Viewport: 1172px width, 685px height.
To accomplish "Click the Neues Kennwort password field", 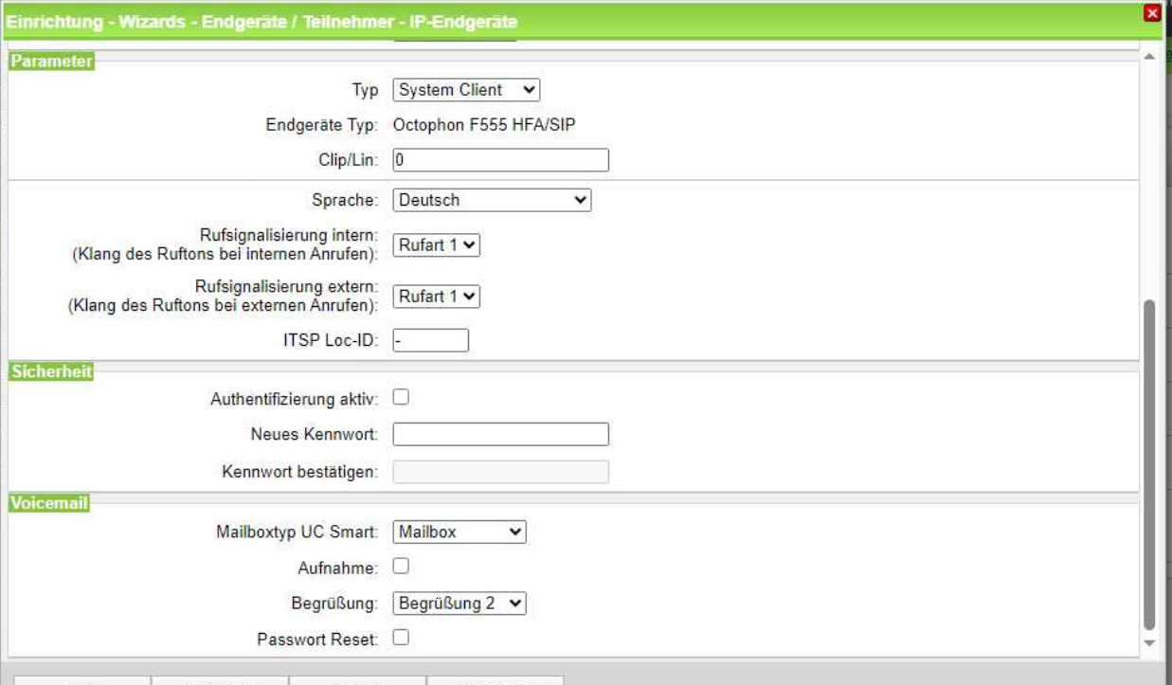I will [500, 434].
